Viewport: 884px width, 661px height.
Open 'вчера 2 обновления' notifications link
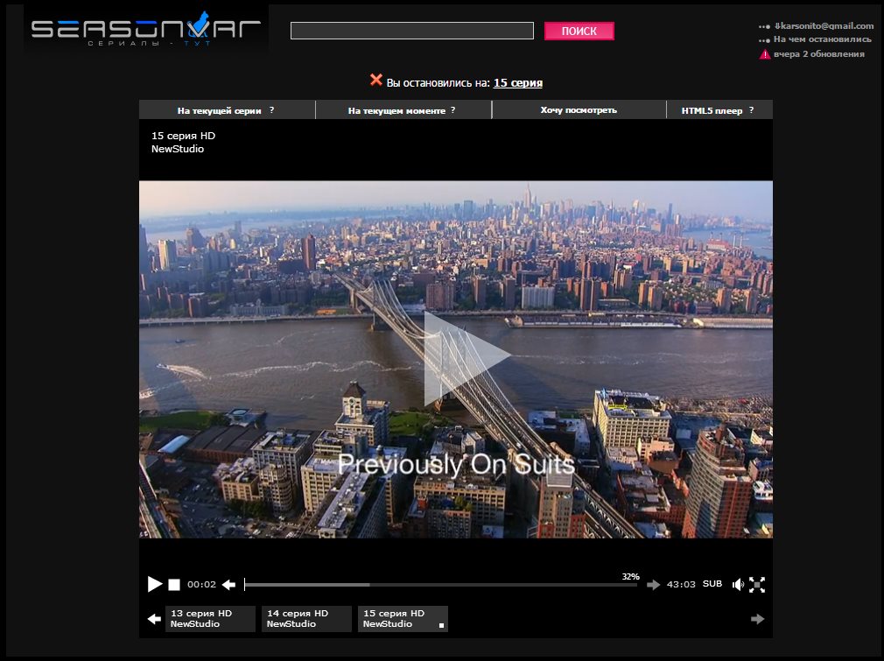[818, 54]
